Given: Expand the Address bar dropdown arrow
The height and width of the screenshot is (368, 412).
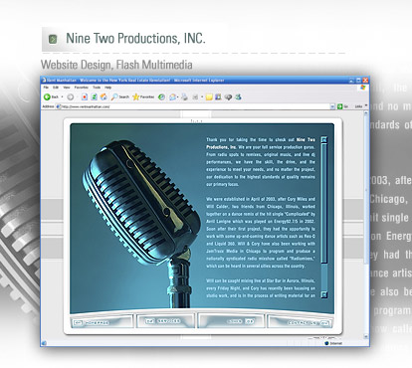Looking at the screenshot, I should (x=332, y=106).
